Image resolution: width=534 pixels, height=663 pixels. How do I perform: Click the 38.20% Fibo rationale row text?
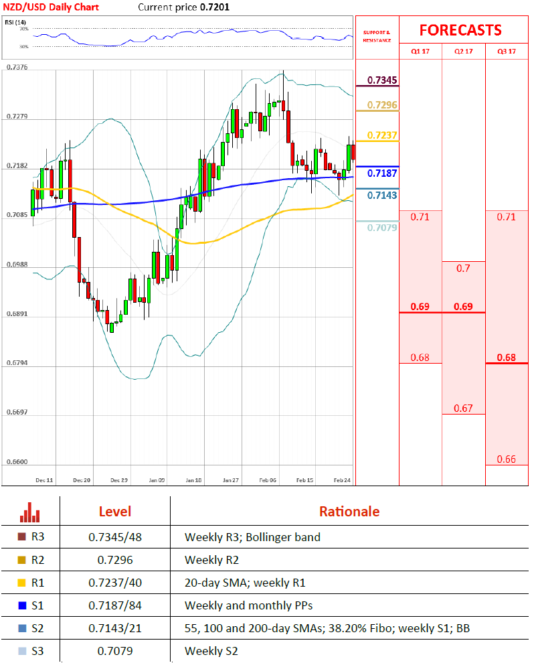pos(327,628)
